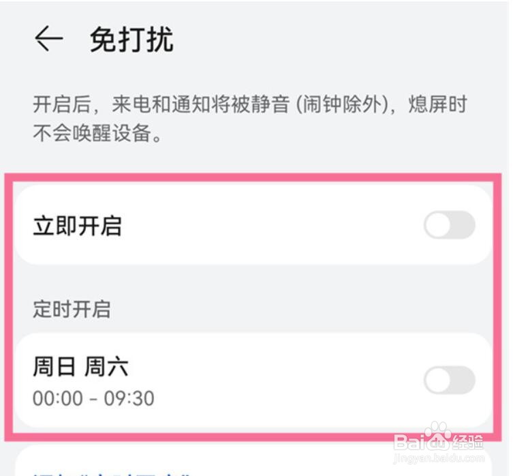Image resolution: width=513 pixels, height=476 pixels.
Task: Click the description line starting with 开启后
Action: point(249,106)
